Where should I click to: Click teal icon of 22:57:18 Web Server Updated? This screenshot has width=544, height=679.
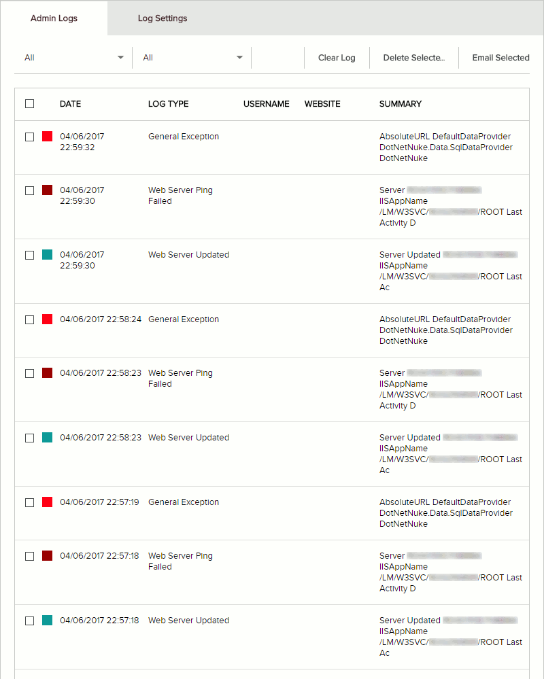point(47,620)
